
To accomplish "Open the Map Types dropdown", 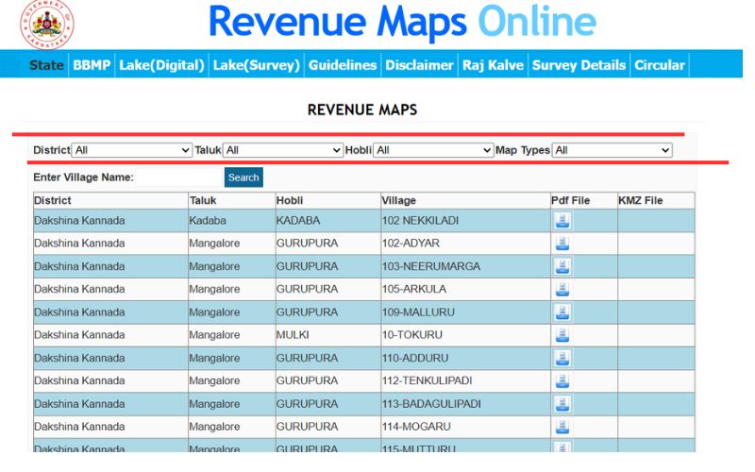I will coord(612,150).
